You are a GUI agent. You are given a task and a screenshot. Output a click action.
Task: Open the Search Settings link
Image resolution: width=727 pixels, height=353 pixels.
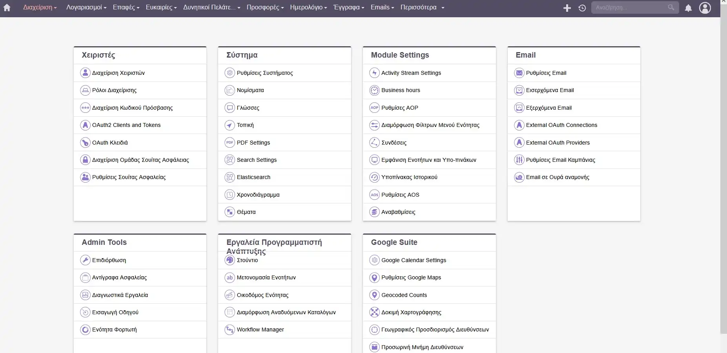(x=257, y=160)
